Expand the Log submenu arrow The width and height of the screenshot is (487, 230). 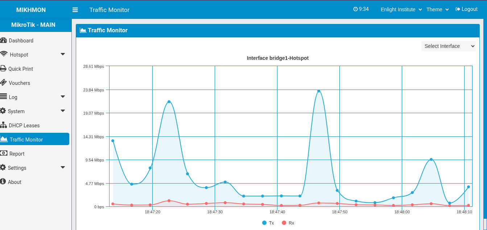click(63, 97)
